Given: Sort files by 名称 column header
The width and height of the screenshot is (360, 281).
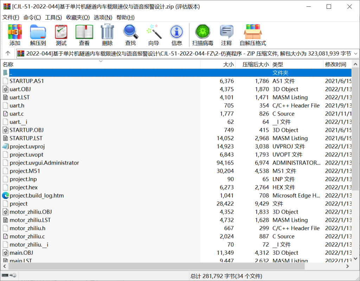Looking at the screenshot, I should [x=8, y=65].
